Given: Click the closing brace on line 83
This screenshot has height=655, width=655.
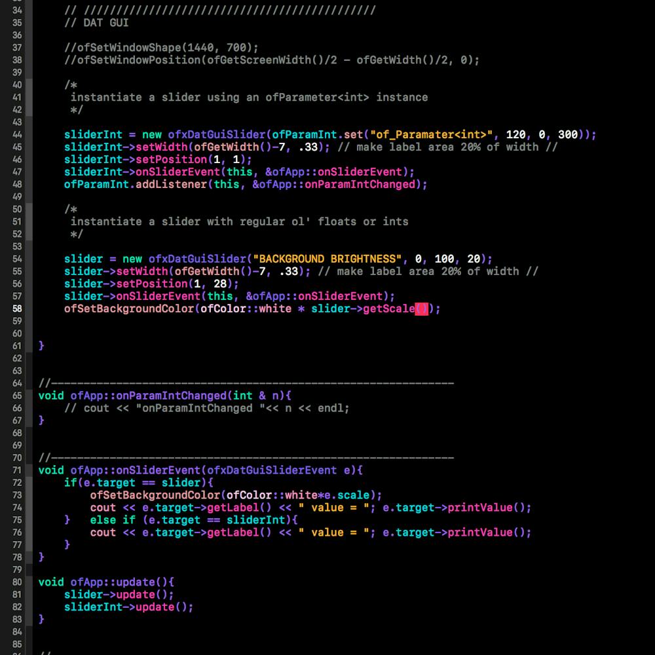Looking at the screenshot, I should pyautogui.click(x=41, y=618).
